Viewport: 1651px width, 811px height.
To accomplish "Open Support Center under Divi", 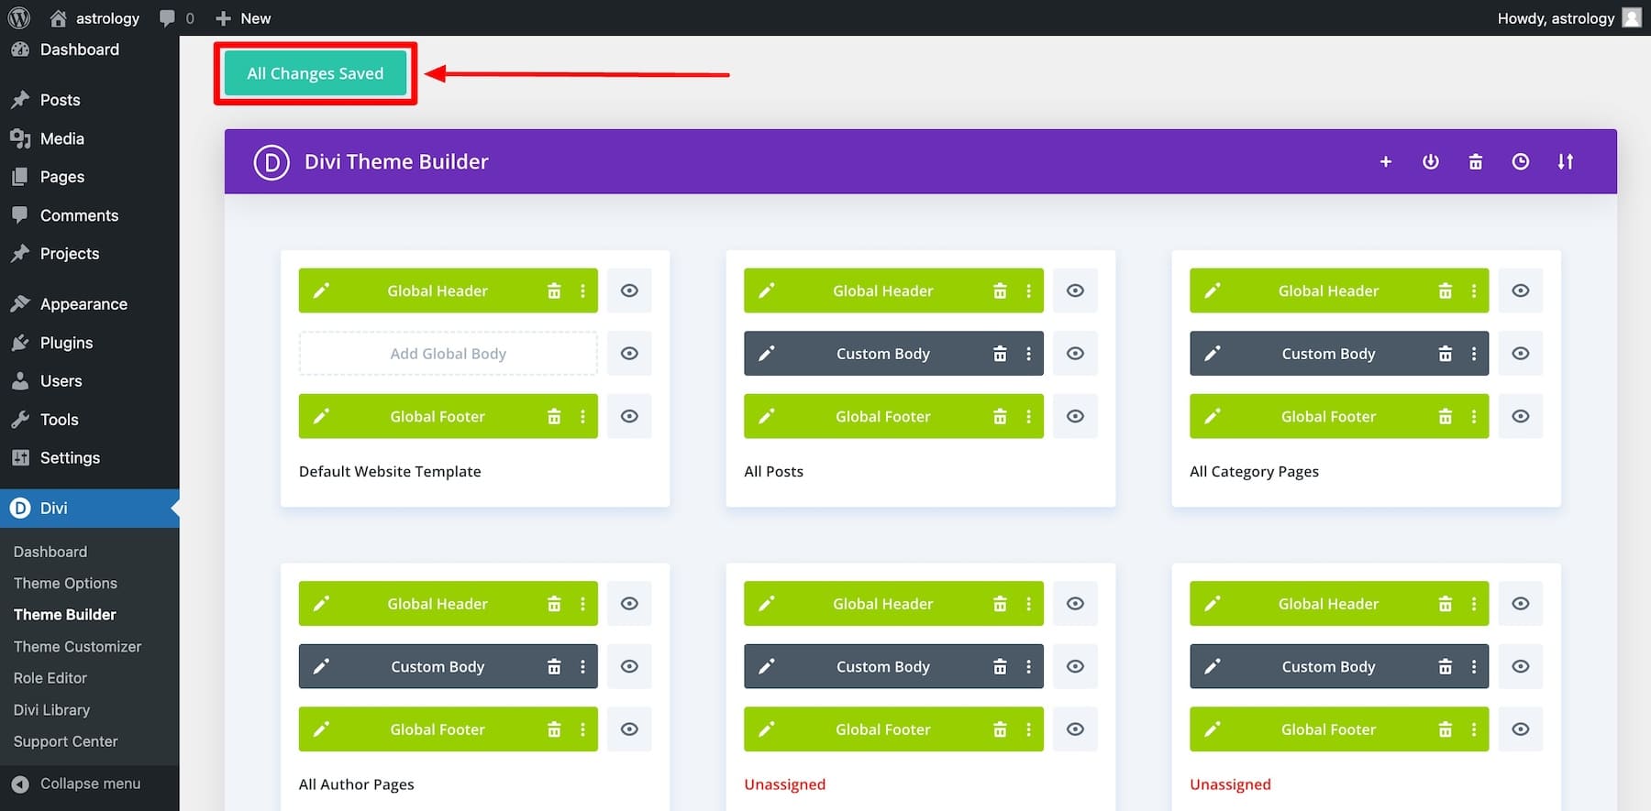I will pos(66,741).
